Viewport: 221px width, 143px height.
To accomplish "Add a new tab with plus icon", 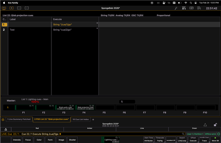I will point(93,120).
